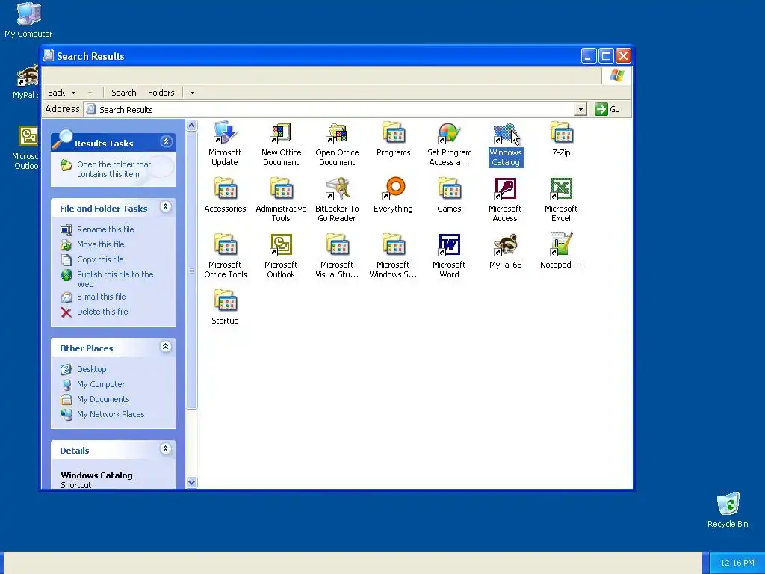Select the My Computer desktop icon
The width and height of the screenshot is (765, 574).
pyautogui.click(x=28, y=15)
